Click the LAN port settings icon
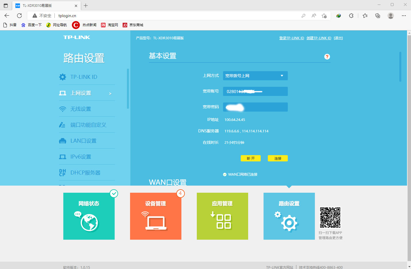The width and height of the screenshot is (411, 269). tap(62, 141)
